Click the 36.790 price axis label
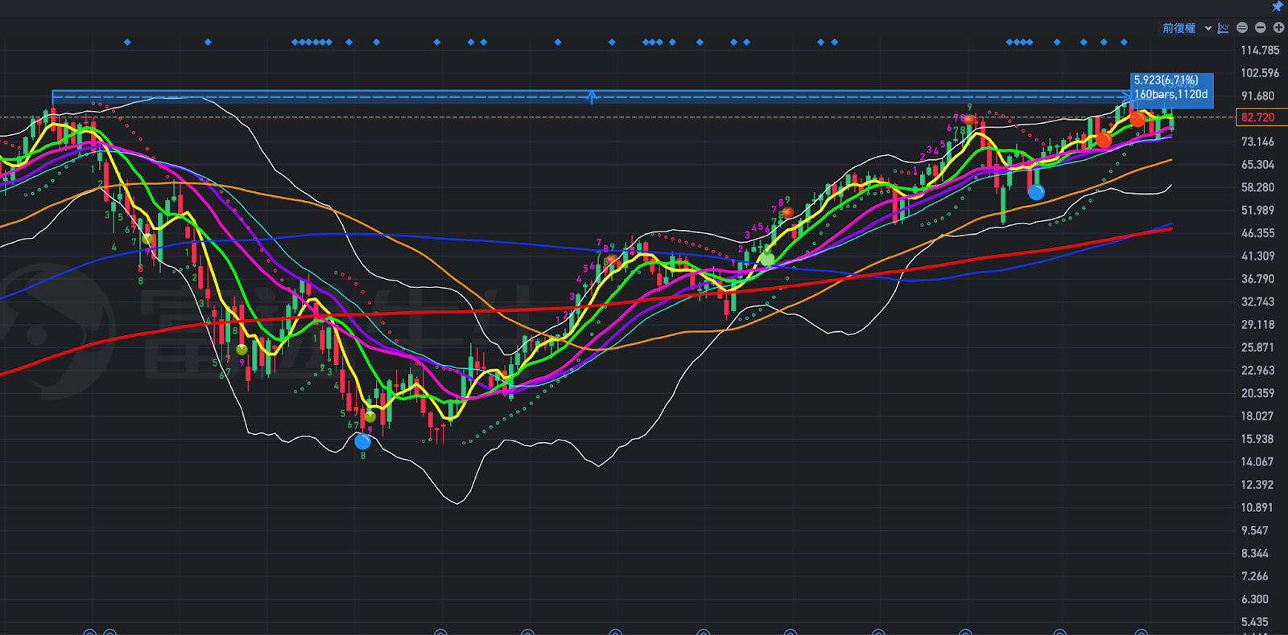The image size is (1288, 635). click(x=1257, y=279)
